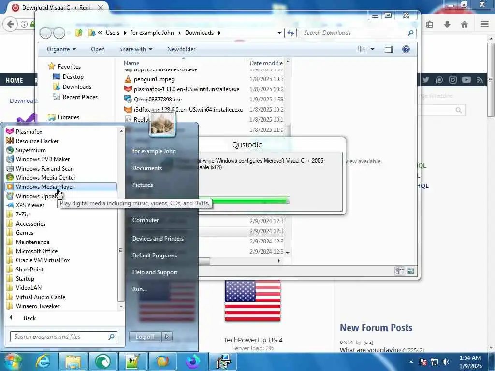Screen dimensions: 495x371
Task: Click the kitten user account picture
Action: [x=162, y=124]
